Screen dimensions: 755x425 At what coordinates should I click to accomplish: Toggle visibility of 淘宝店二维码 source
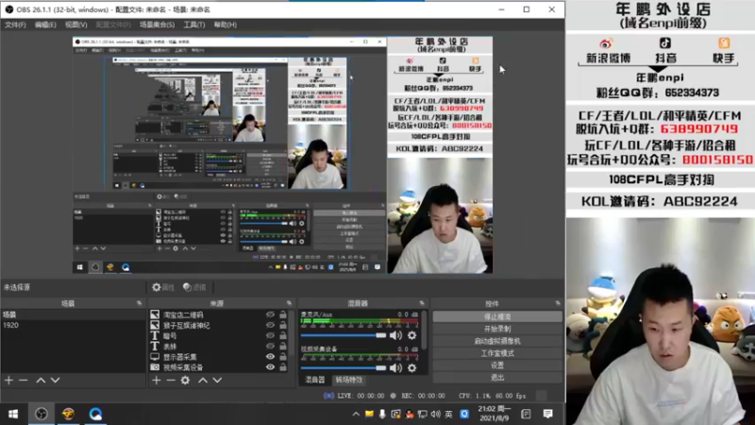coord(270,314)
